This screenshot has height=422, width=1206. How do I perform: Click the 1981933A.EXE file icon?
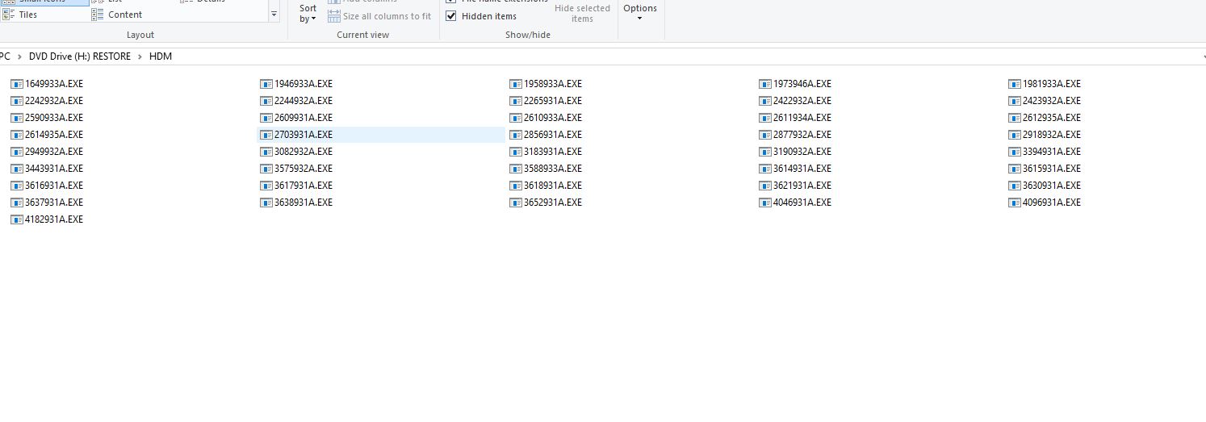pyautogui.click(x=1015, y=84)
